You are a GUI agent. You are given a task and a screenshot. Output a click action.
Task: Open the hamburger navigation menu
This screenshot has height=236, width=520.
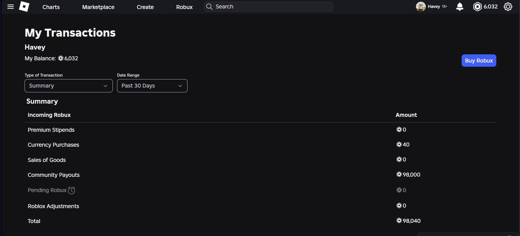10,6
